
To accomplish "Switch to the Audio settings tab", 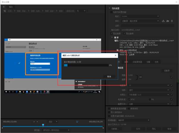I will [x=126, y=62].
